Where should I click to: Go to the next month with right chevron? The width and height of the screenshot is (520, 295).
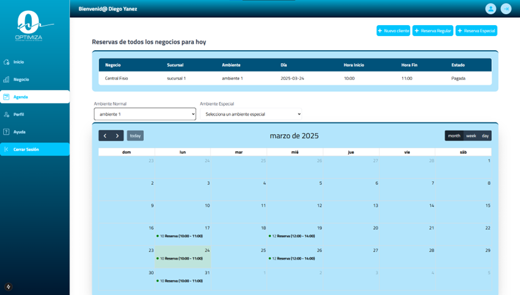click(x=117, y=136)
